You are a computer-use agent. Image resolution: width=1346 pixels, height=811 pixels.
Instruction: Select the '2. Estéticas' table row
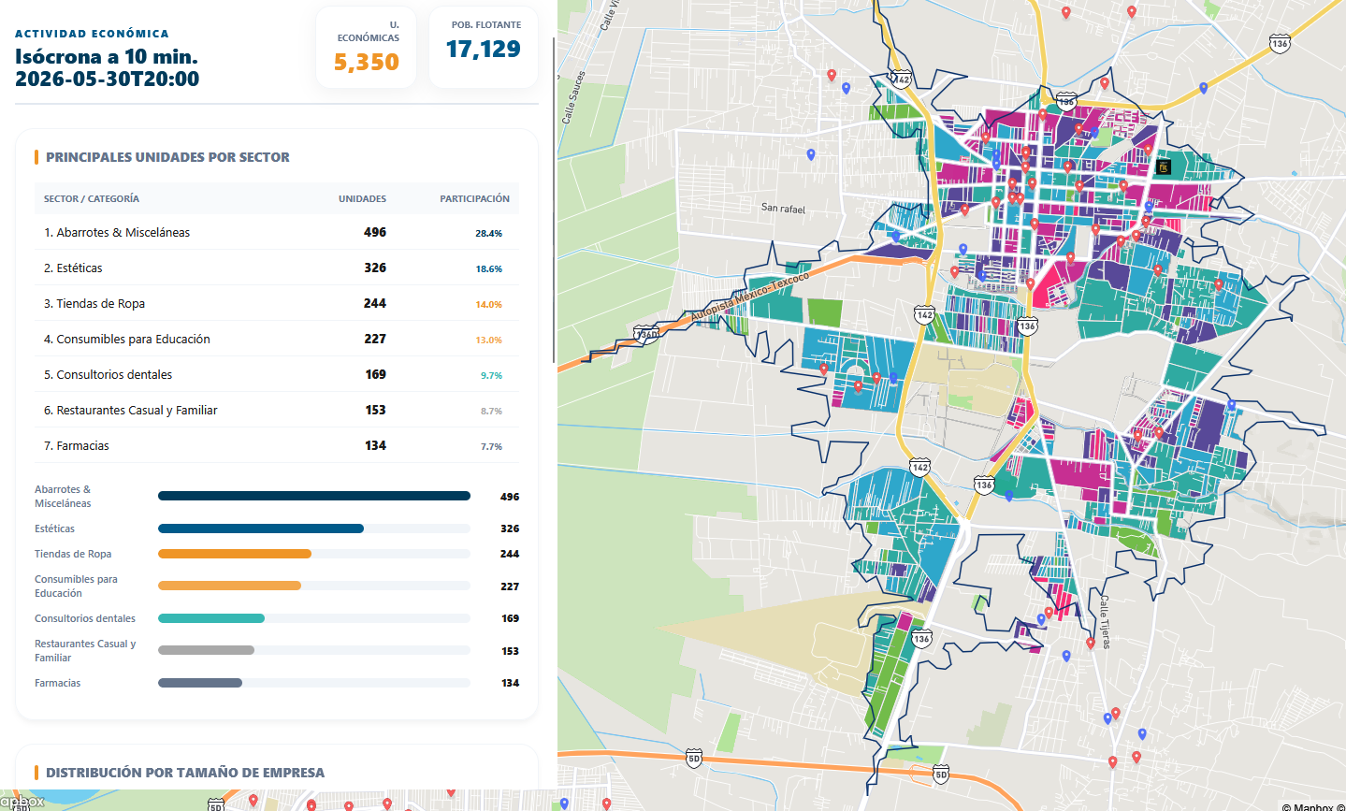[x=277, y=268]
